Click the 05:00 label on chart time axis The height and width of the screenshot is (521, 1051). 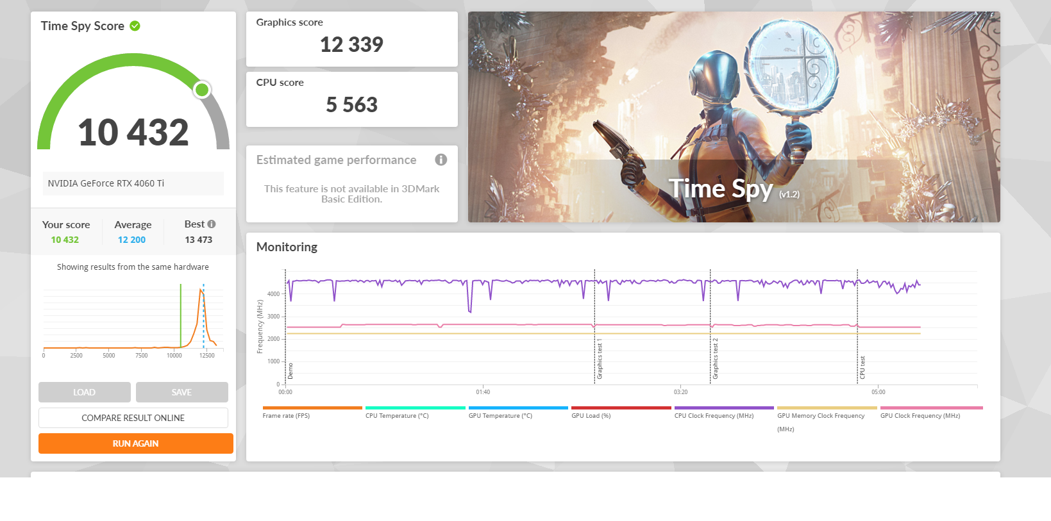(878, 392)
